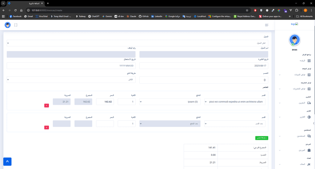Open the browser three-dot menu

tap(311, 10)
